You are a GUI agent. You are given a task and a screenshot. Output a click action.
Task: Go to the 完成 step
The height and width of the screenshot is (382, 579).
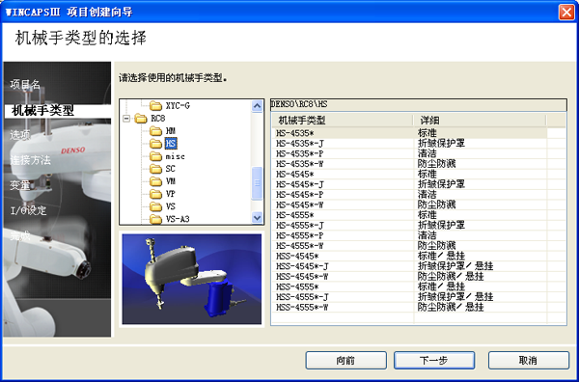(x=20, y=235)
